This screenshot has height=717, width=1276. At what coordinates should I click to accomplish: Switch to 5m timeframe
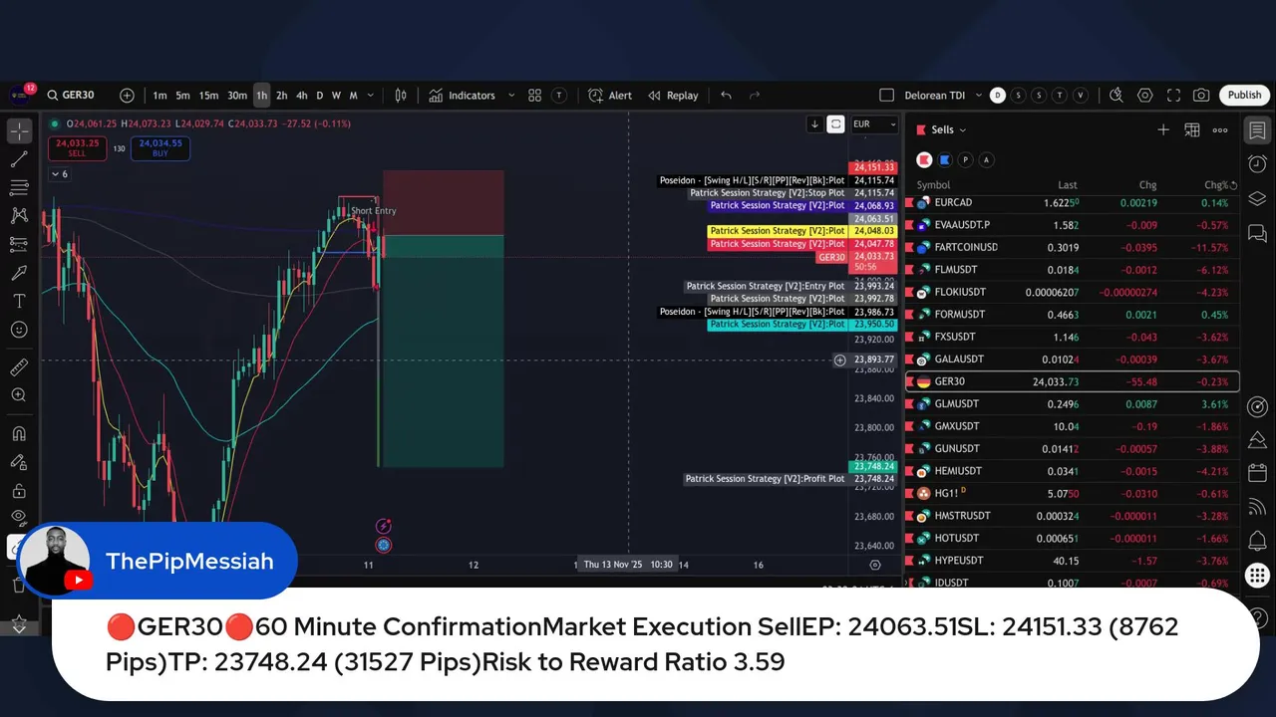(183, 96)
